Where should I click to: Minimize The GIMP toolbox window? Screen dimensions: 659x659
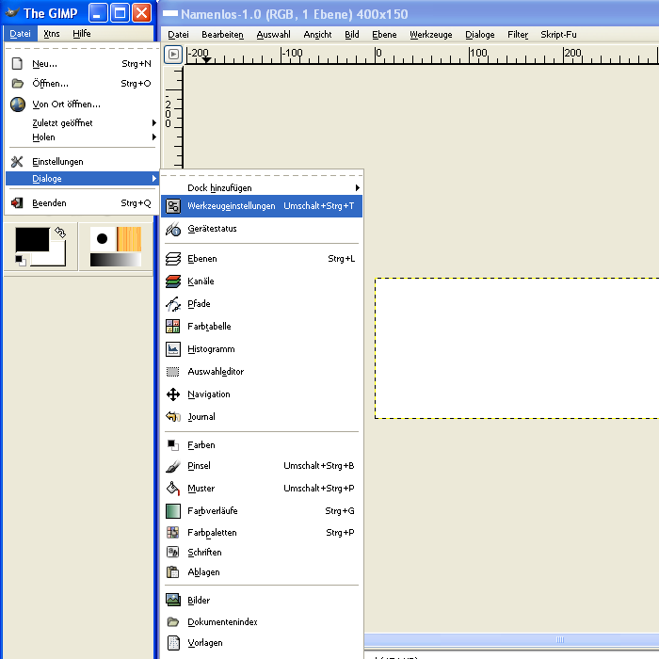point(98,13)
